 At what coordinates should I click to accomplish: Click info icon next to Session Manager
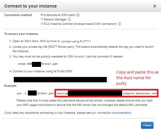[x=69, y=19]
